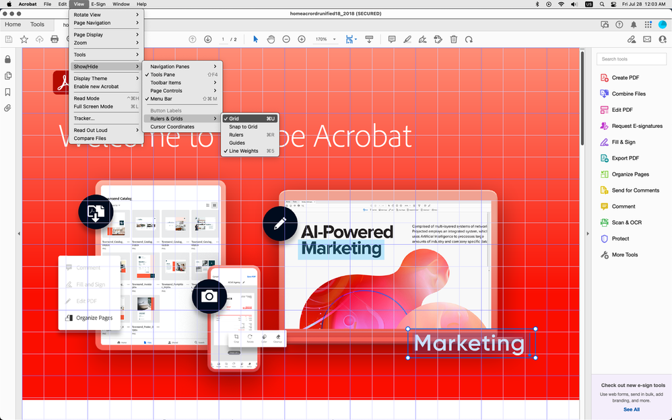Toggle Rulers on in submenu
672x420 pixels.
[x=250, y=135]
